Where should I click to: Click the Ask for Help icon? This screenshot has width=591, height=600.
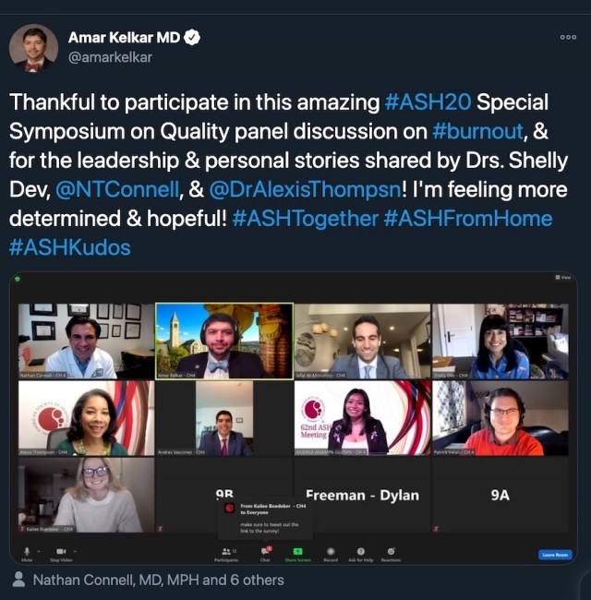[360, 551]
